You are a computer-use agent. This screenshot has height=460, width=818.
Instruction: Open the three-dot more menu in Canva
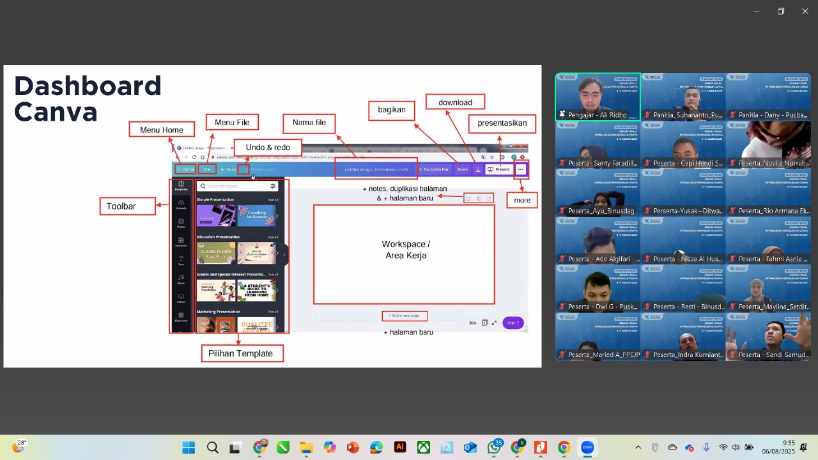pos(521,169)
